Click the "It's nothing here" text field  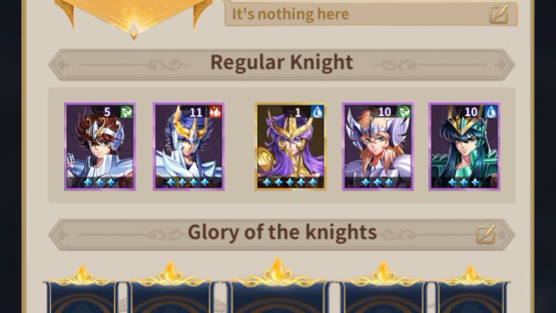pos(371,14)
